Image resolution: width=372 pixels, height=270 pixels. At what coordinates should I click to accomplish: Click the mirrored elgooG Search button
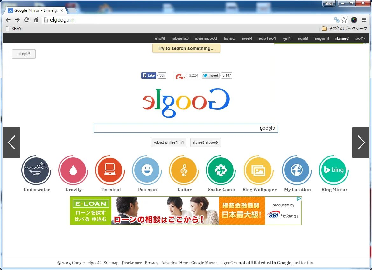pyautogui.click(x=206, y=142)
